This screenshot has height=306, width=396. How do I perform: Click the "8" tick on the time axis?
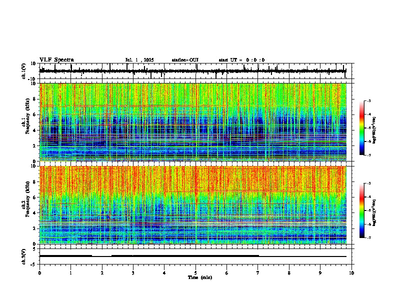point(289,273)
